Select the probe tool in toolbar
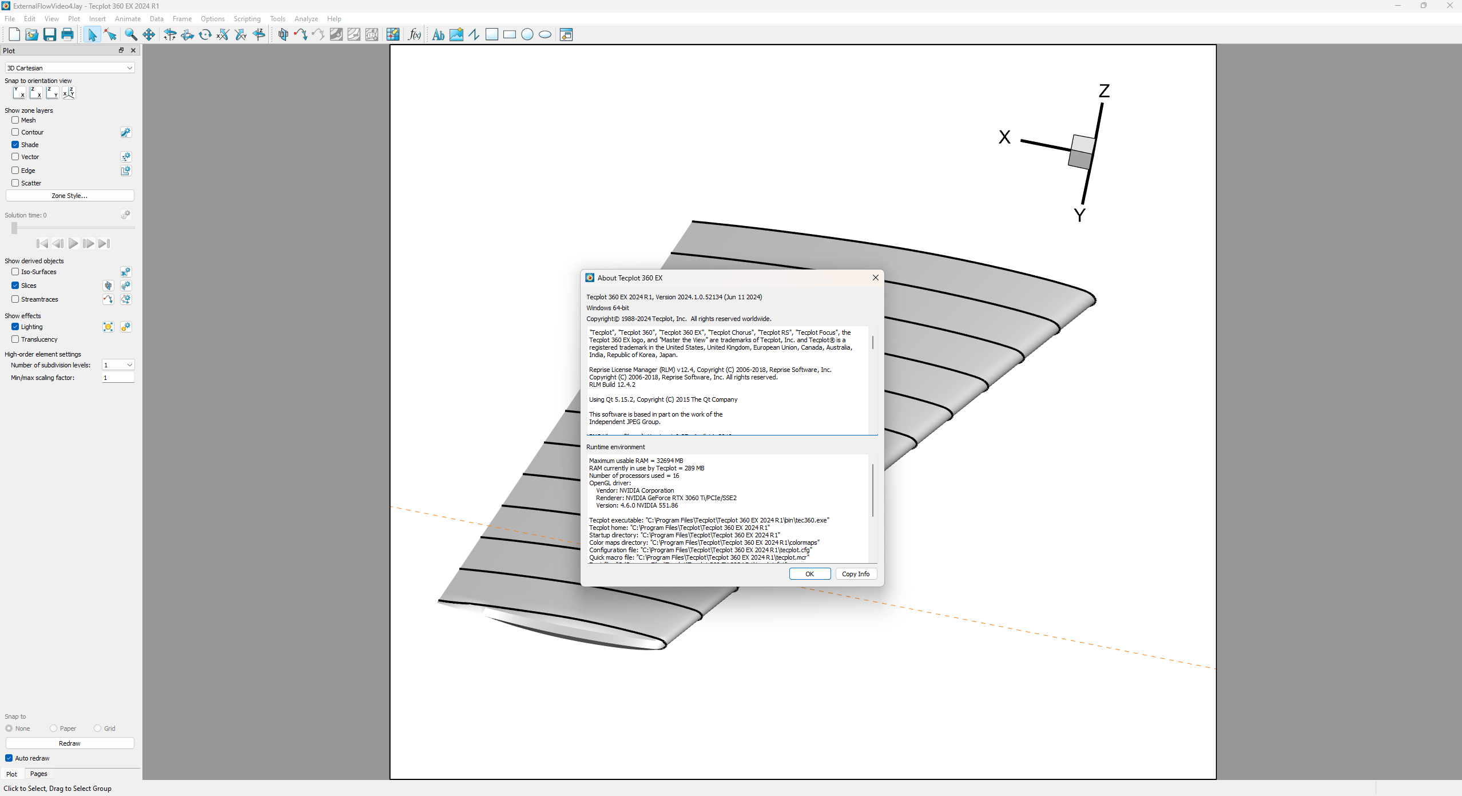1462x796 pixels. 393,34
